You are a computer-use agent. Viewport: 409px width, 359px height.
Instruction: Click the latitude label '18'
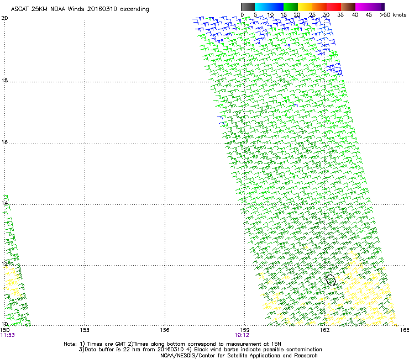pyautogui.click(x=4, y=80)
